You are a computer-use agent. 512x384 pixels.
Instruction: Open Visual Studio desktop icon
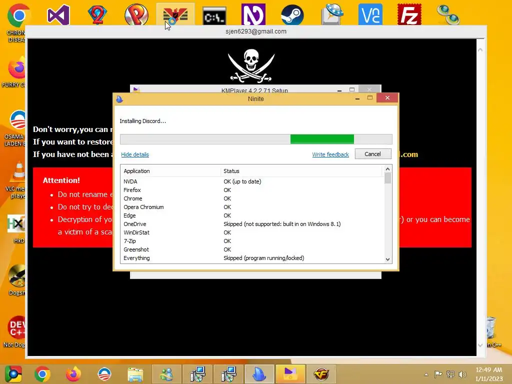click(x=58, y=15)
